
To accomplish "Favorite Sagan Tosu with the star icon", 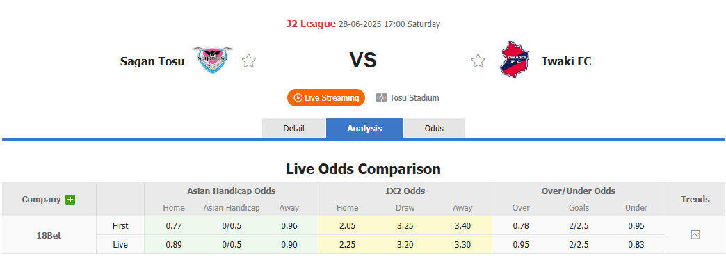I will coord(249,61).
